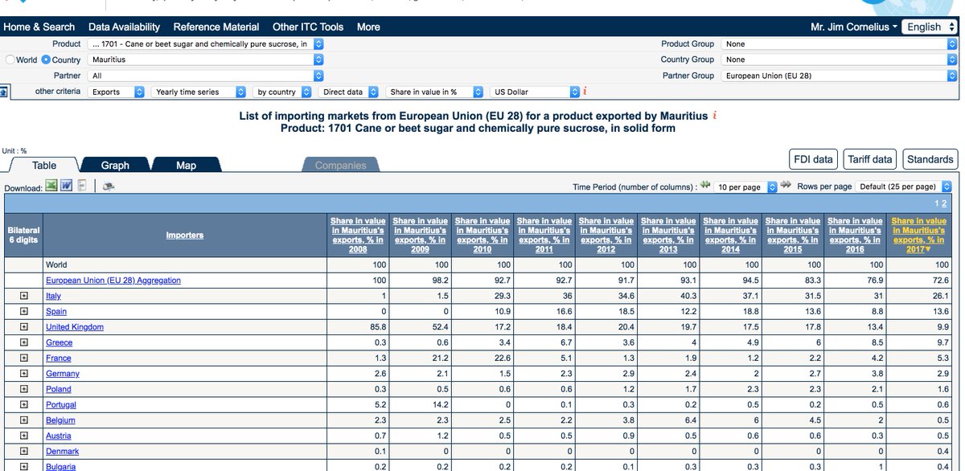Screen dimensions: 965x471
Task: Open the Country Group dropdown
Action: 839,59
